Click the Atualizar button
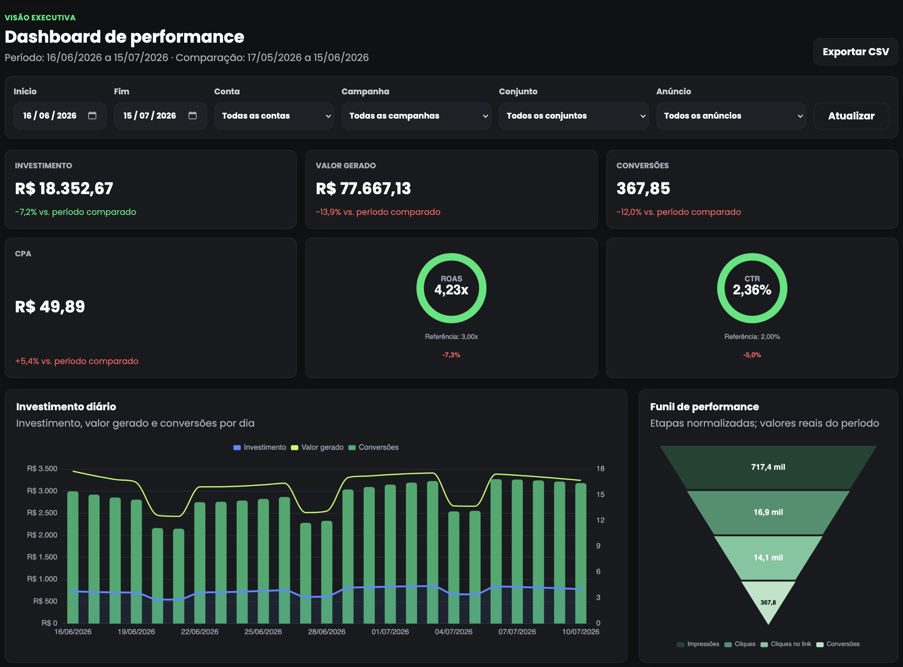Viewport: 903px width, 667px height. tap(851, 116)
